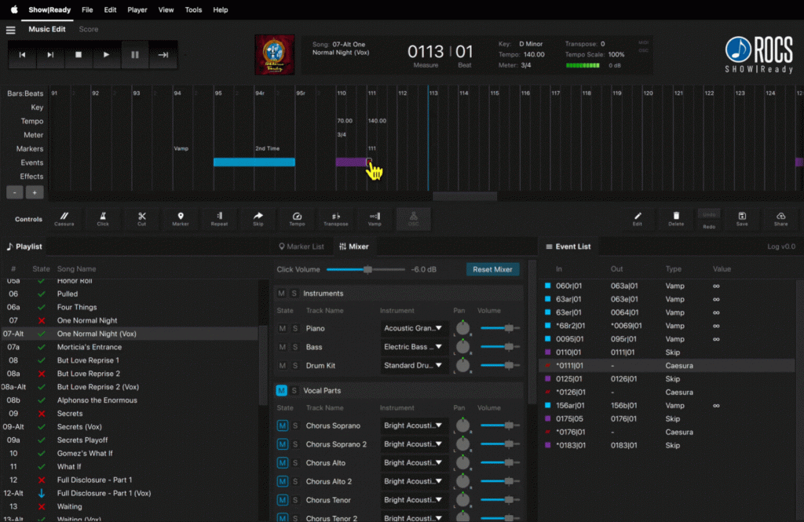Click the Save icon in toolbar
Viewport: 804px width, 522px height.
tap(742, 216)
